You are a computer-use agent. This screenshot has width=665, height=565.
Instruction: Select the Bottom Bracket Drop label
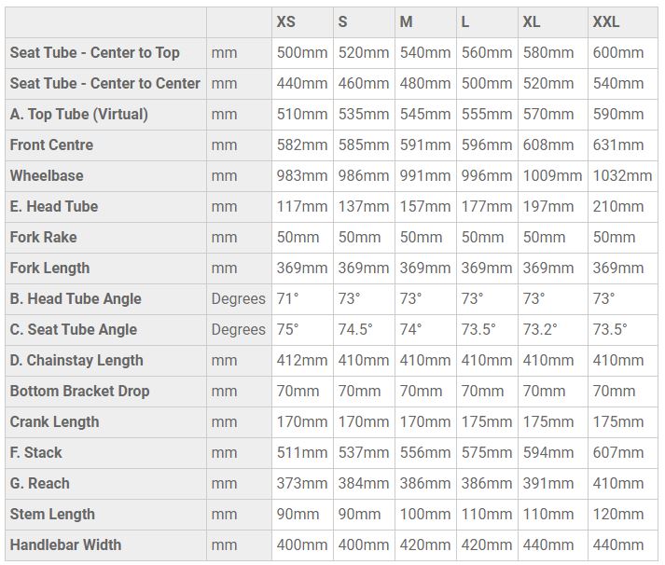click(x=79, y=391)
